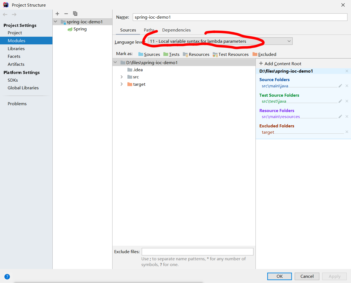The image size is (351, 283).
Task: Click the copy module icon
Action: [75, 14]
